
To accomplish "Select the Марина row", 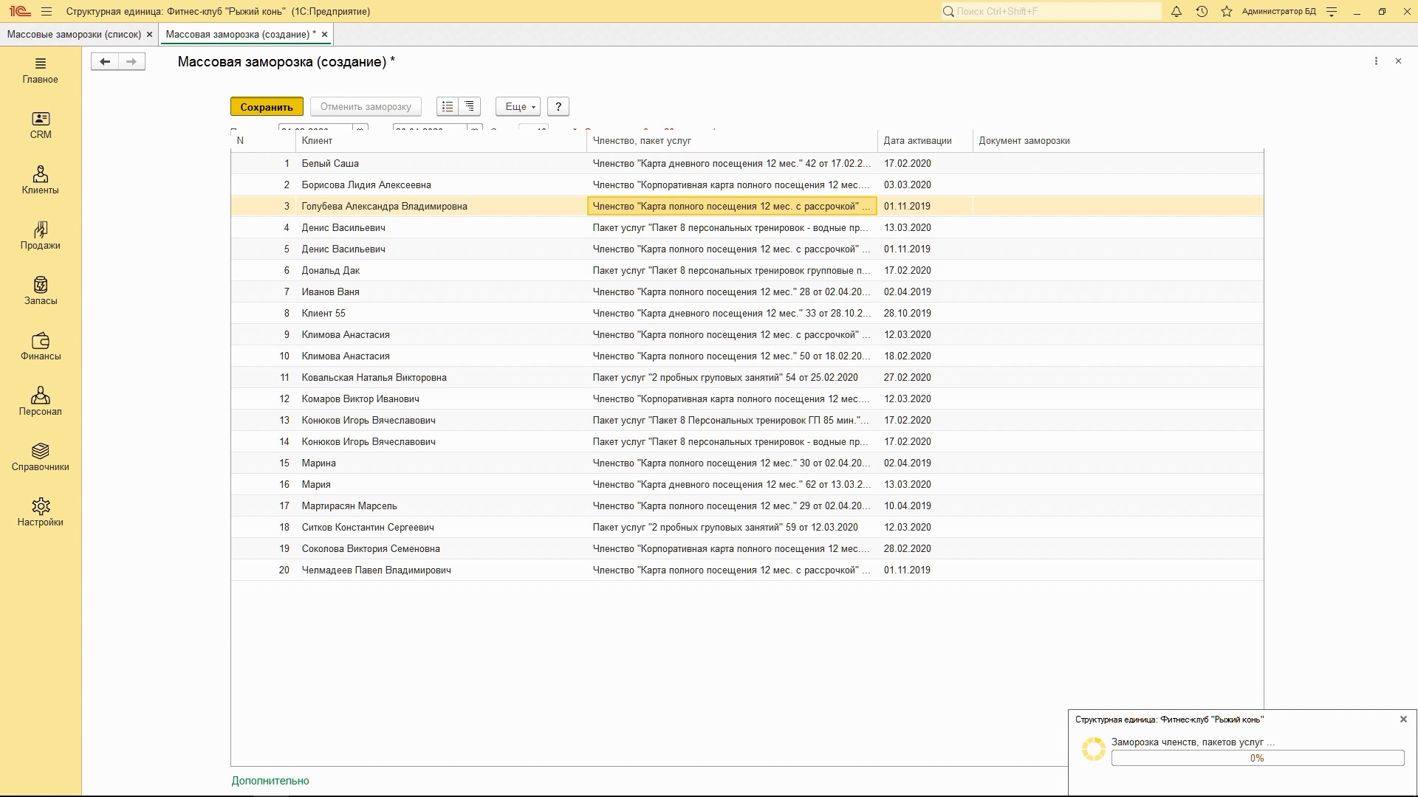I will [747, 463].
